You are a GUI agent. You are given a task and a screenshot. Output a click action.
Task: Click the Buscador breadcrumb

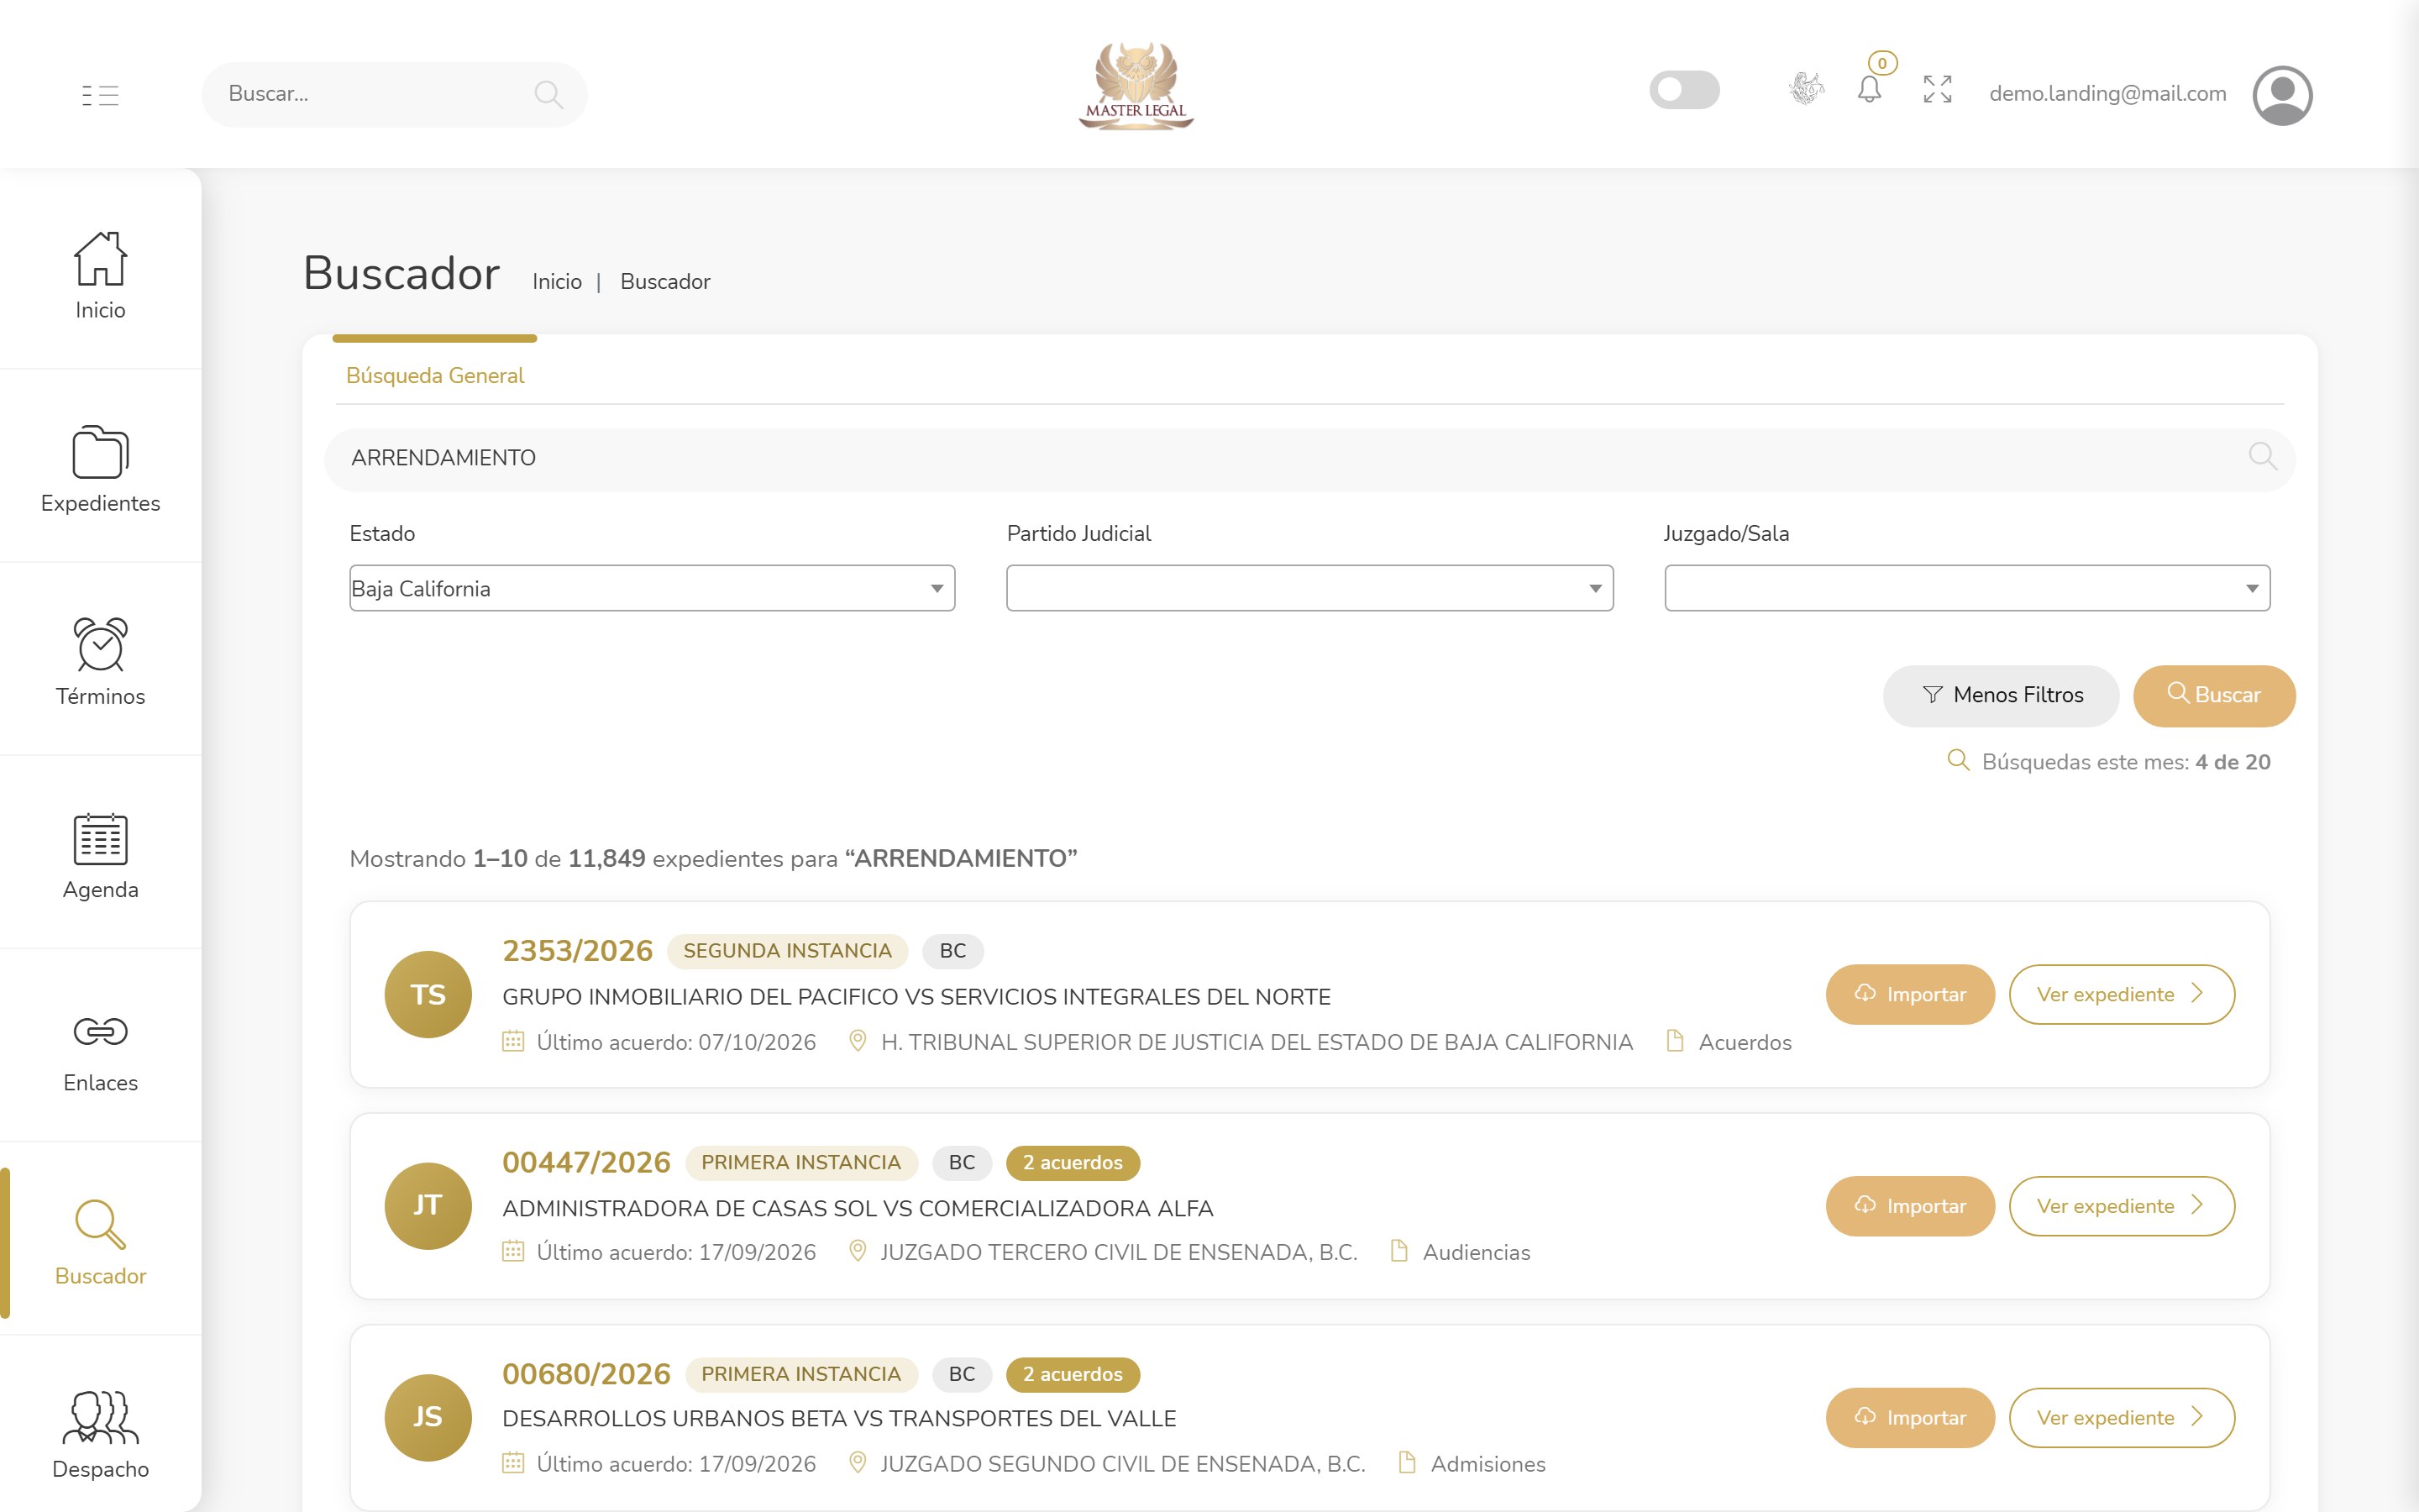pyautogui.click(x=664, y=282)
